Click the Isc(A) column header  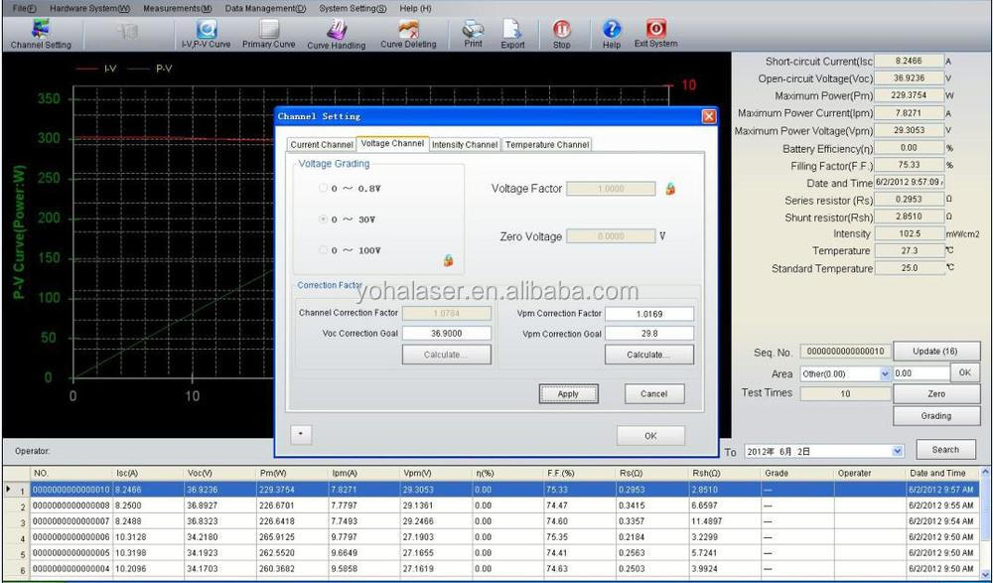point(149,474)
